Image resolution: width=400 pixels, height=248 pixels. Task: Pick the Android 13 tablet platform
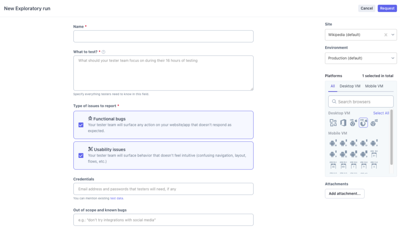point(353,154)
